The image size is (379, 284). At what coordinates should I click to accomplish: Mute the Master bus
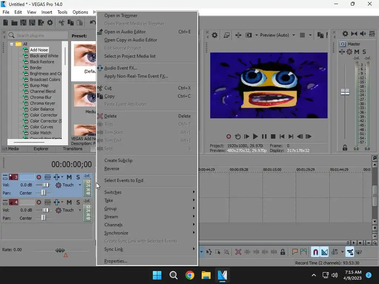tap(356, 52)
